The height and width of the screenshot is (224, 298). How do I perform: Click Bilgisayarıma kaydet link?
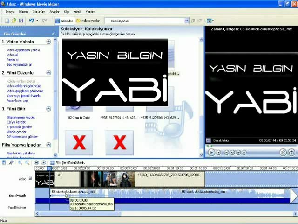21,117
